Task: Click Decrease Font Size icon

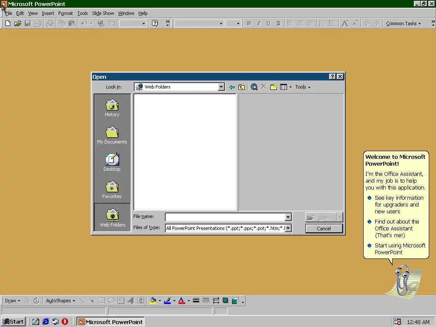Action: coord(355,23)
